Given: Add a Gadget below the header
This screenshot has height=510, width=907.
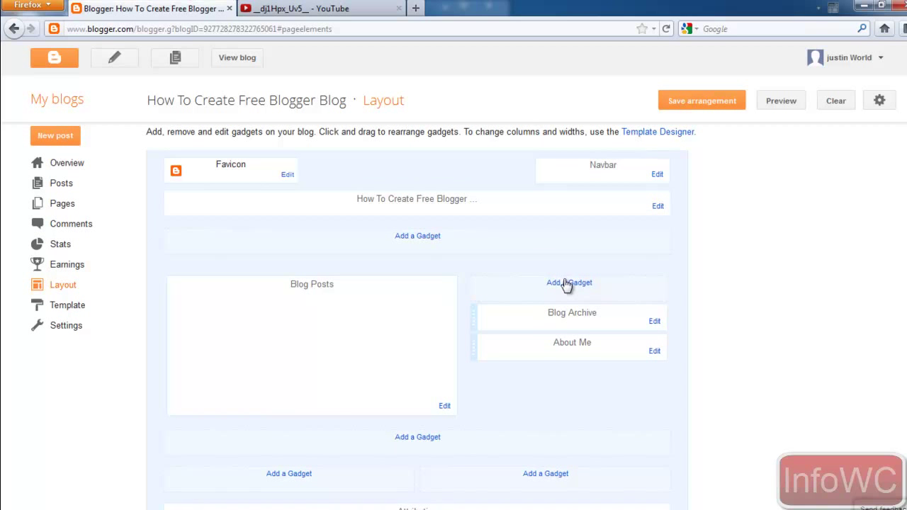Looking at the screenshot, I should 417,236.
